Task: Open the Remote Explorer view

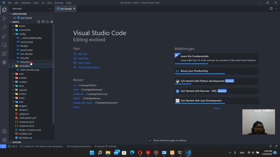Action: coord(4,44)
